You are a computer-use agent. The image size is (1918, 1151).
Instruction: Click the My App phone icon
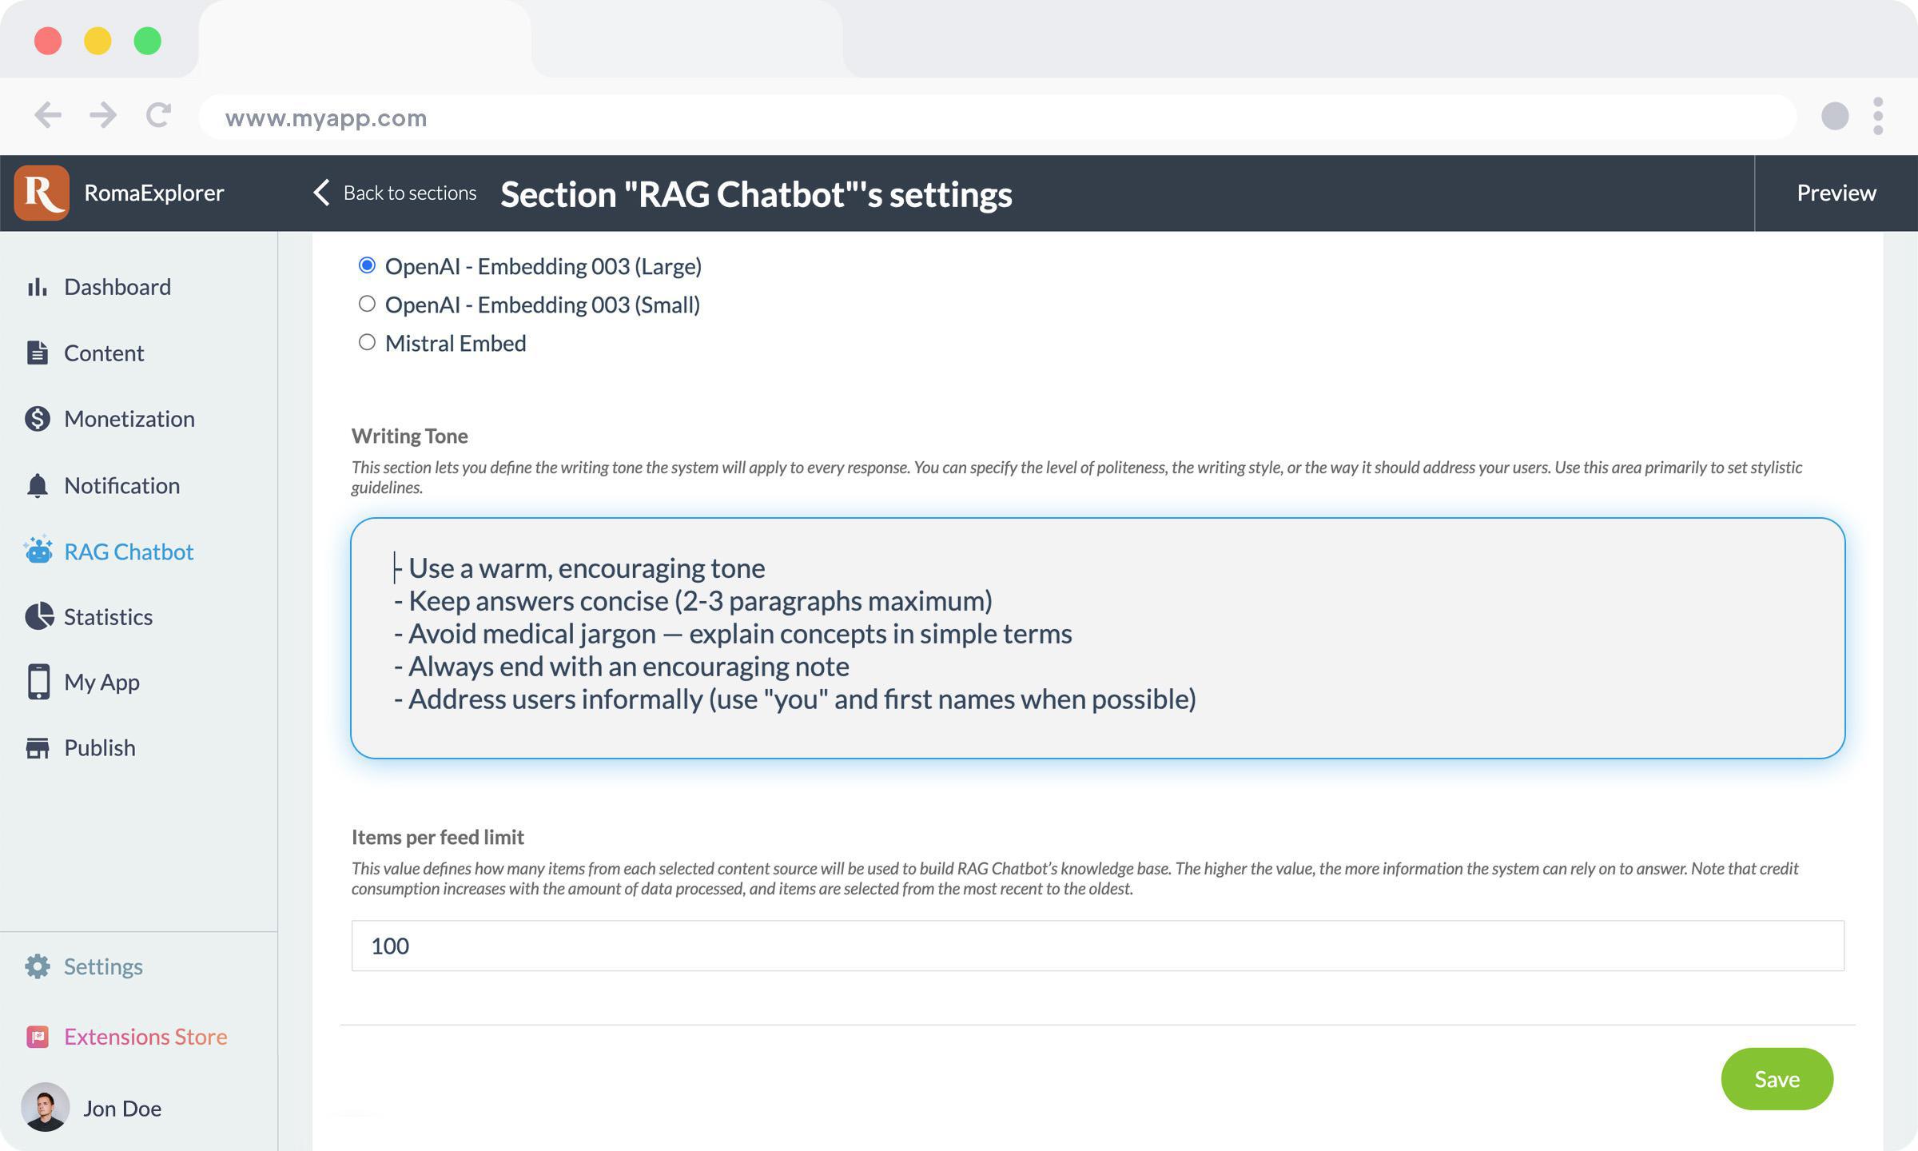click(38, 682)
